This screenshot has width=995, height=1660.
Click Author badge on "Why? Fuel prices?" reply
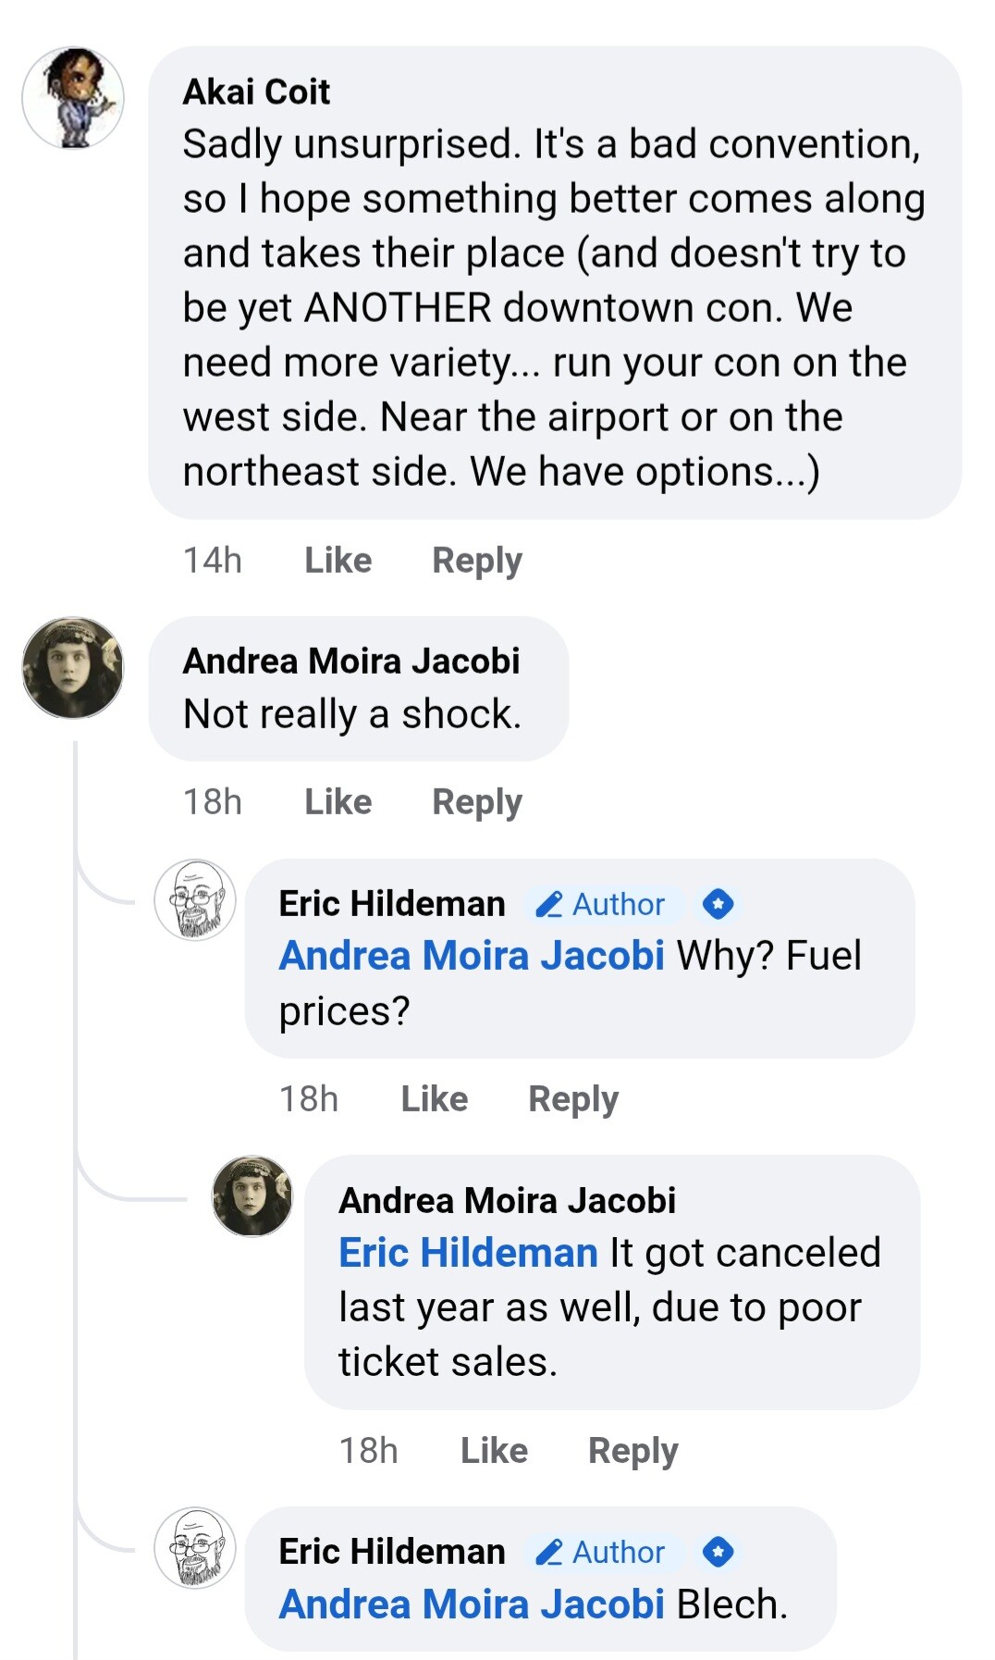tap(602, 904)
